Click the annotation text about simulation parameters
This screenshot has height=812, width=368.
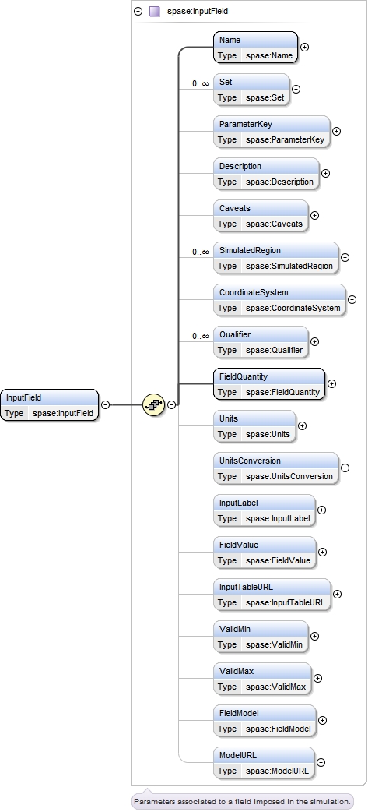point(242,801)
